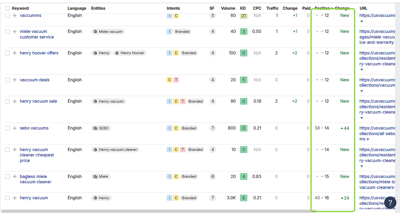This screenshot has width=400, height=213.
Task: Expand URL dropdown in henry vacuum sale row
Action: 362,118
